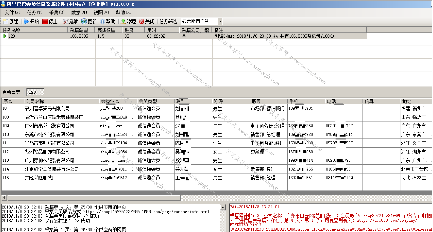Select row 东莞市纯衣服装有限公司
The width and height of the screenshot is (433, 232).
pos(217,134)
